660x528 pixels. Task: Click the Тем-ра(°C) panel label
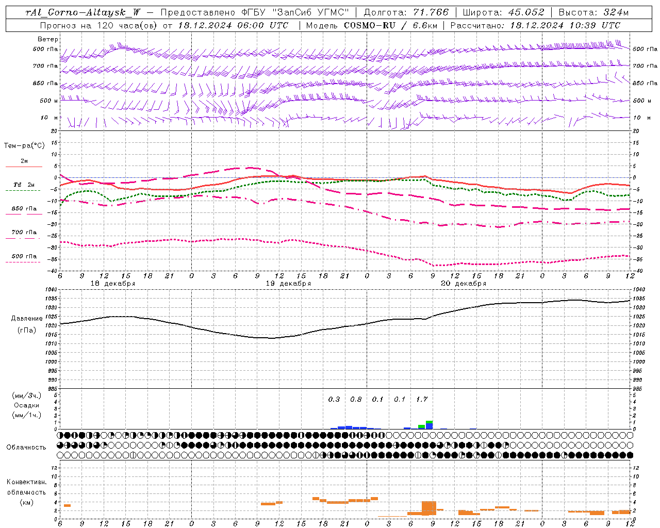tap(24, 146)
